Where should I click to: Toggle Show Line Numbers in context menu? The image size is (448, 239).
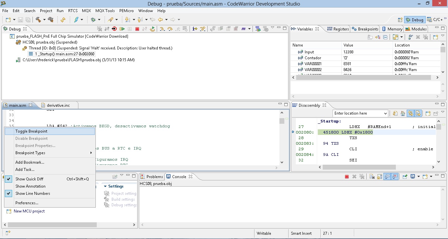(x=32, y=193)
